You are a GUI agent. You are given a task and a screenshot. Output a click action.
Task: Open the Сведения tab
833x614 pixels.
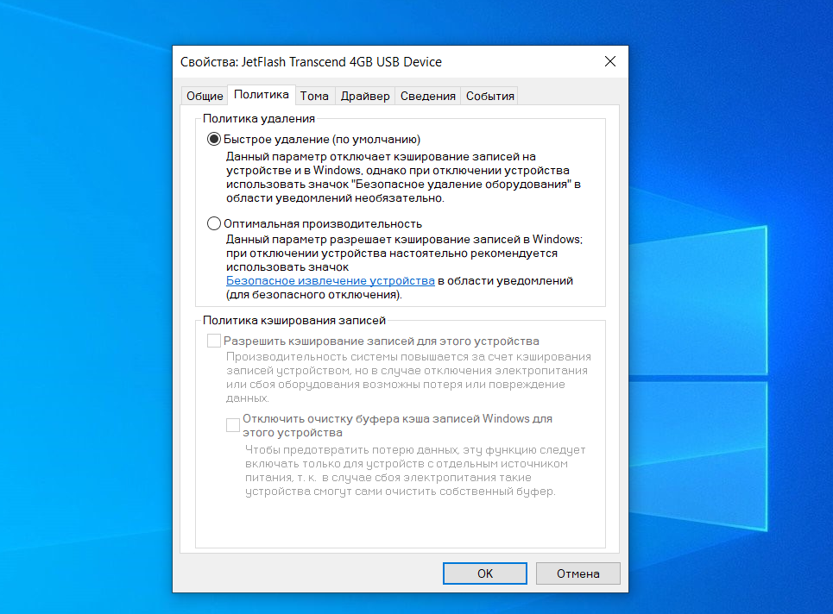pos(427,96)
